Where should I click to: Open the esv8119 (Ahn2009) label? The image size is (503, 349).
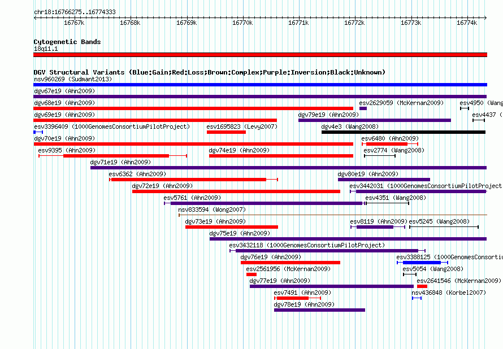click(x=379, y=221)
